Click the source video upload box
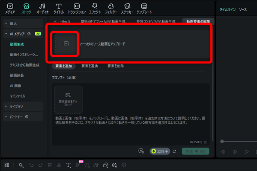This screenshot has height=171, width=257. (66, 43)
